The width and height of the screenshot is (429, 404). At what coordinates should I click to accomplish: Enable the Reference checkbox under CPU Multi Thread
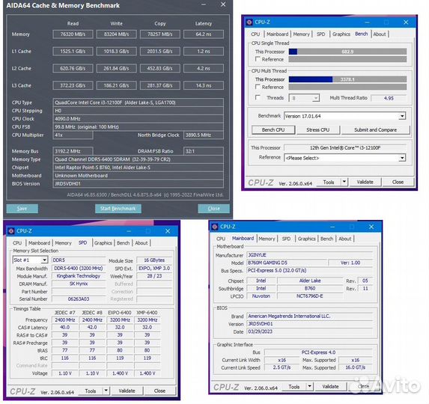click(258, 87)
